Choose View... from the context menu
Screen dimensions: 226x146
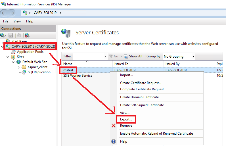coord(125,113)
